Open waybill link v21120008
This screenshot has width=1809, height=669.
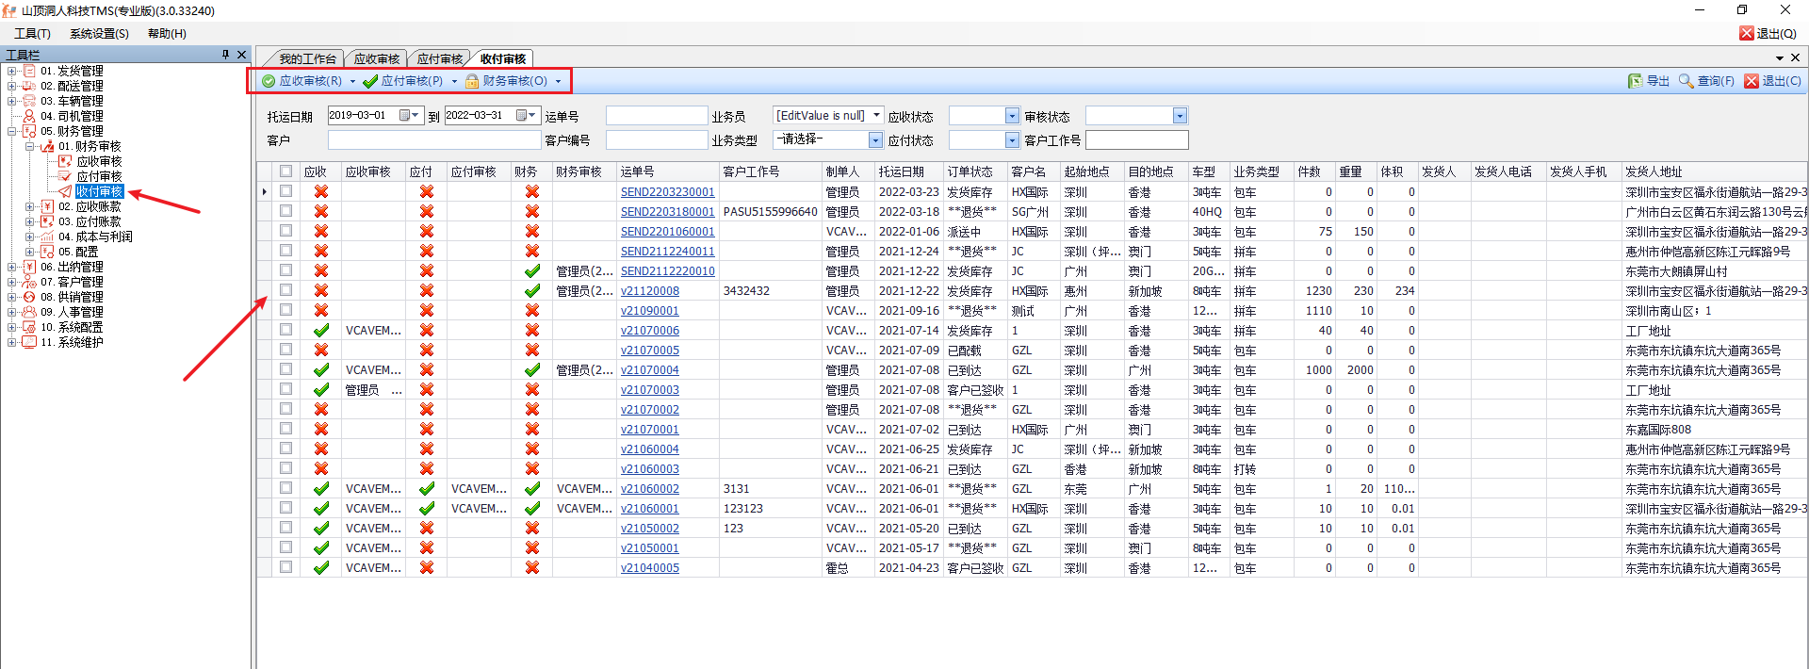point(649,291)
